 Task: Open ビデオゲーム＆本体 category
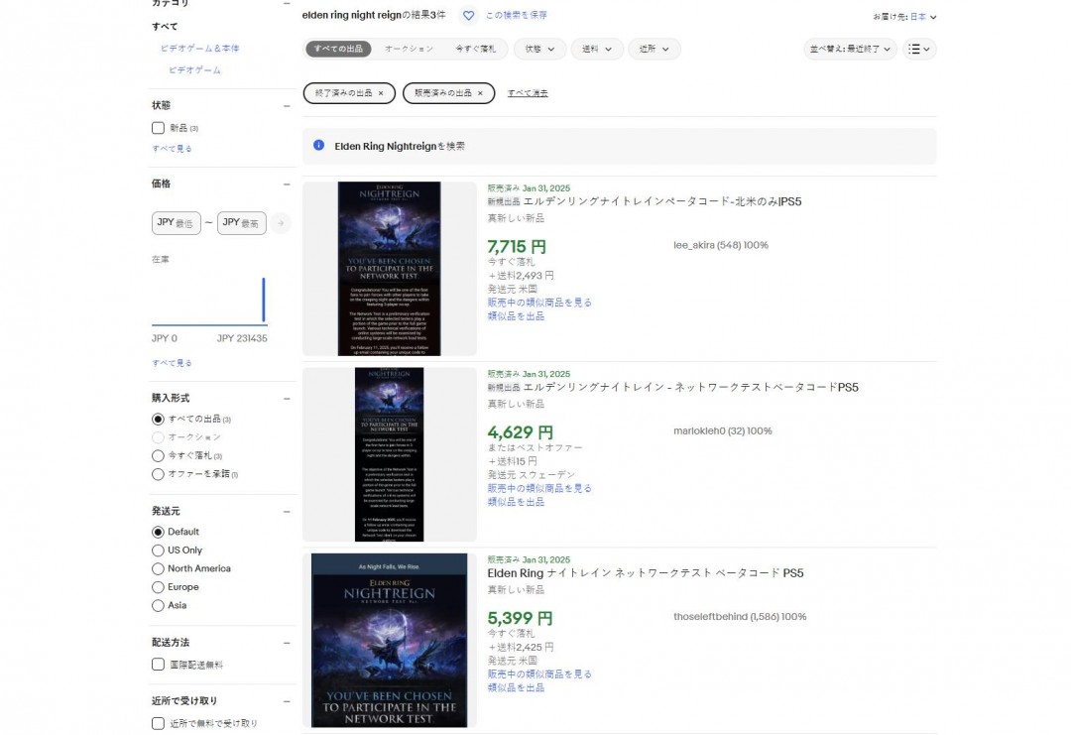[x=199, y=49]
